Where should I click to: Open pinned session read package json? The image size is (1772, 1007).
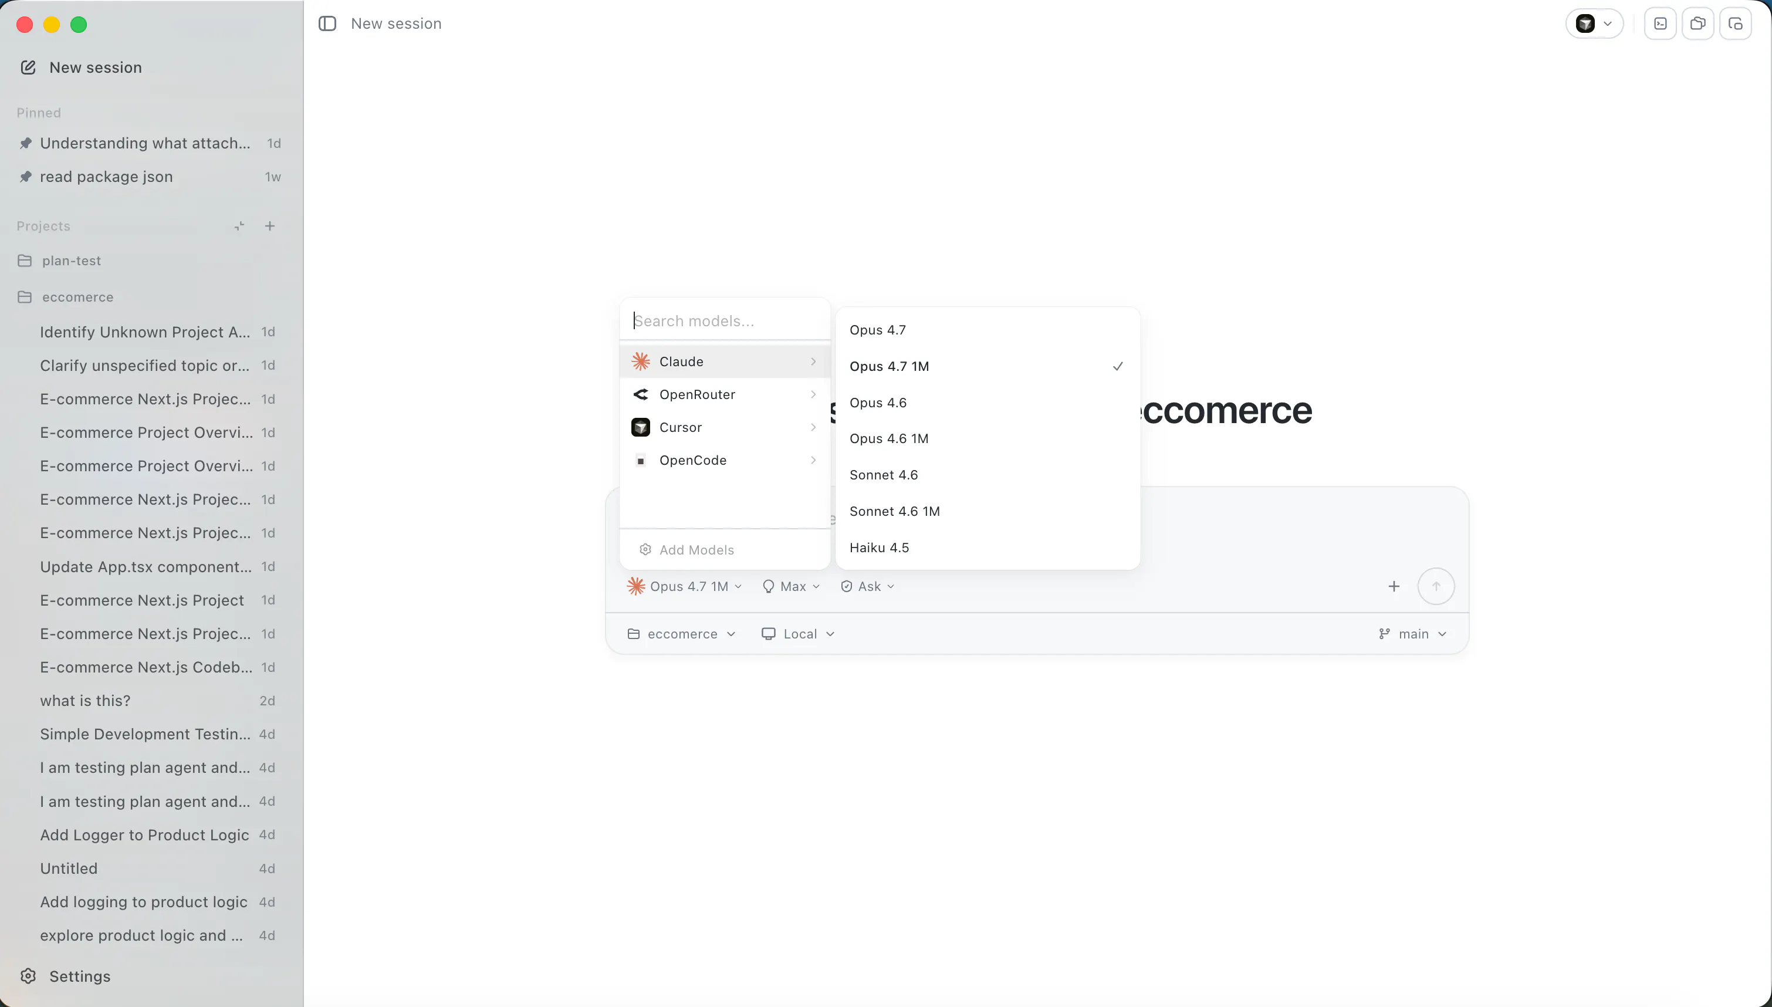[x=150, y=177]
